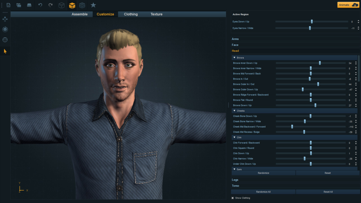
Task: Undo the last change
Action: click(40, 5)
